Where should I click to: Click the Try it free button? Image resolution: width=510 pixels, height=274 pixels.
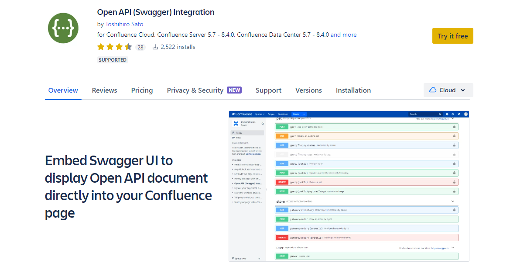[452, 36]
